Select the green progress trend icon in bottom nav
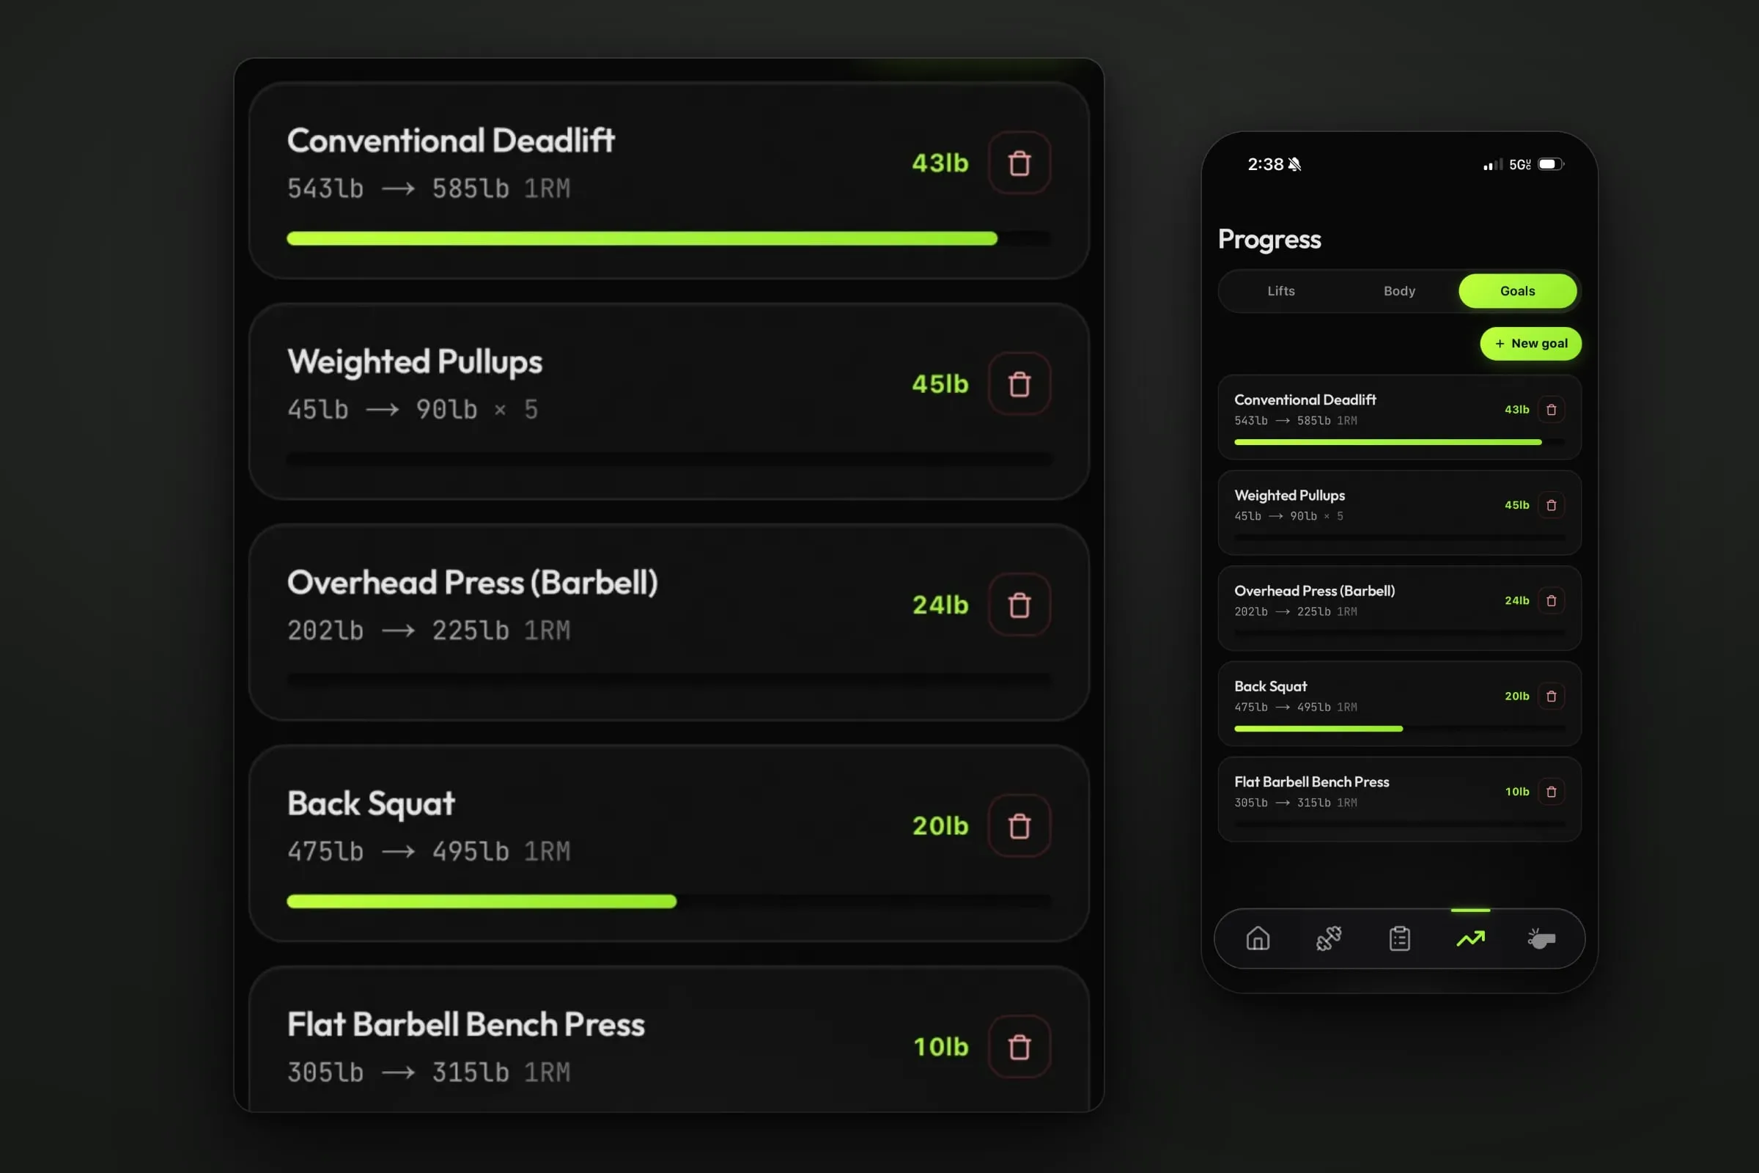The width and height of the screenshot is (1759, 1173). tap(1470, 938)
